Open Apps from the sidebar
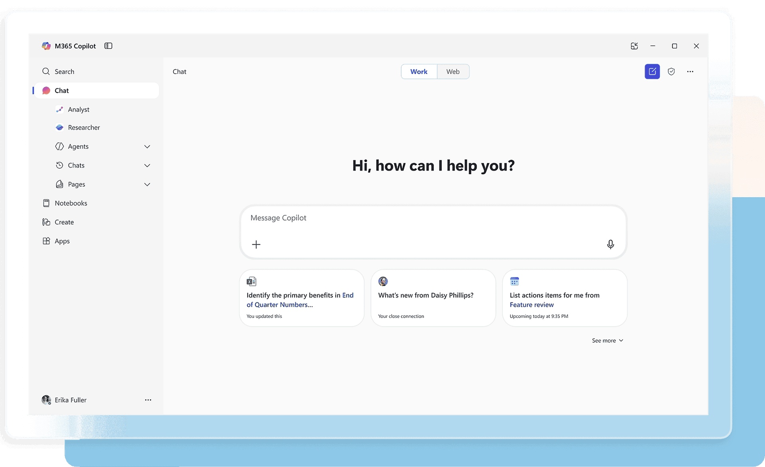 pos(61,241)
